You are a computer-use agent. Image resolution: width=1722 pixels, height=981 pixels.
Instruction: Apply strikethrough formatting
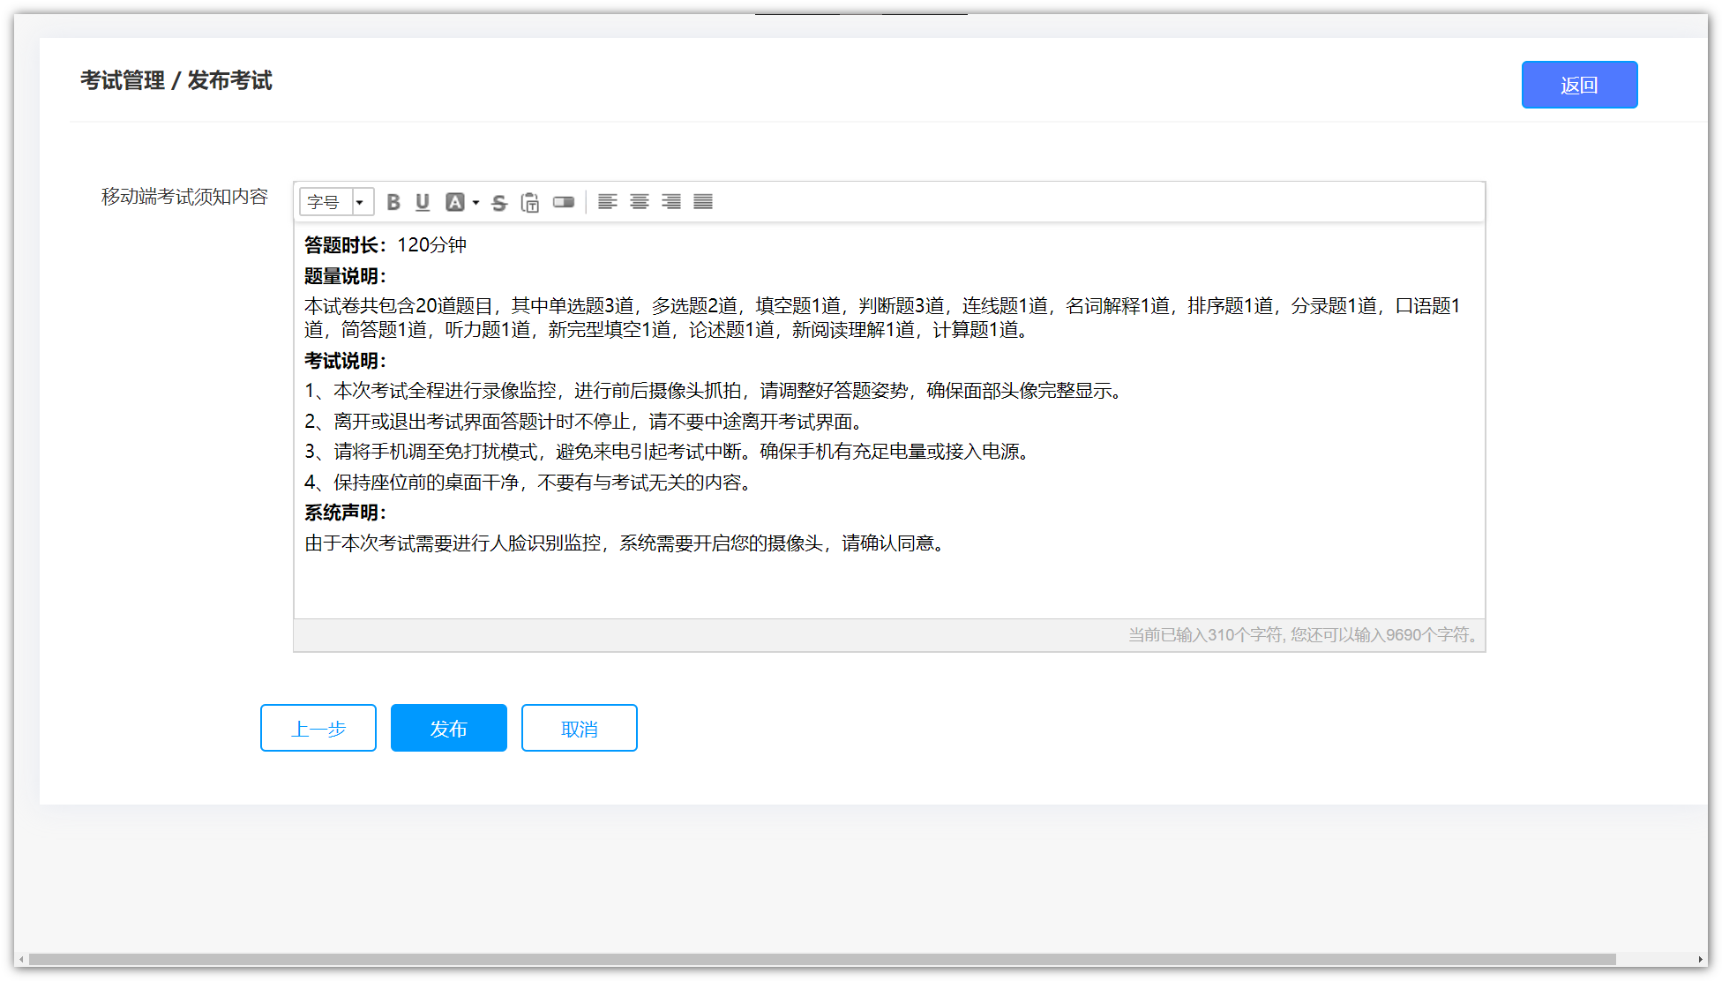coord(499,202)
